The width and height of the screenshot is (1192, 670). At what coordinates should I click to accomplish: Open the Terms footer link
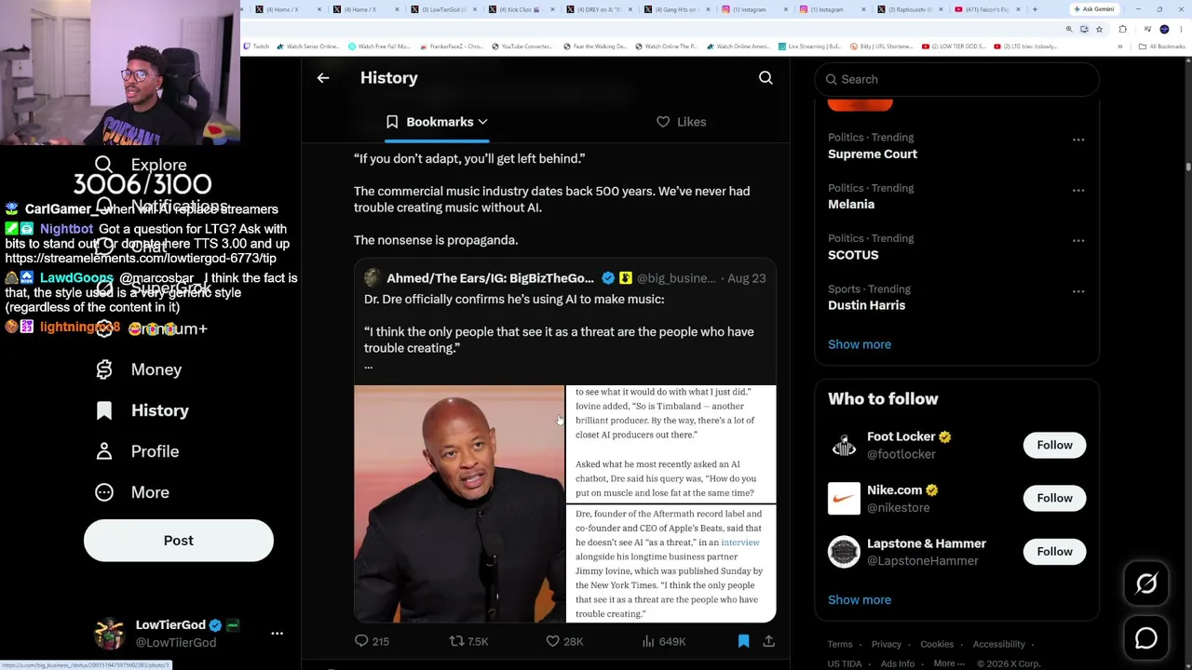pos(840,644)
